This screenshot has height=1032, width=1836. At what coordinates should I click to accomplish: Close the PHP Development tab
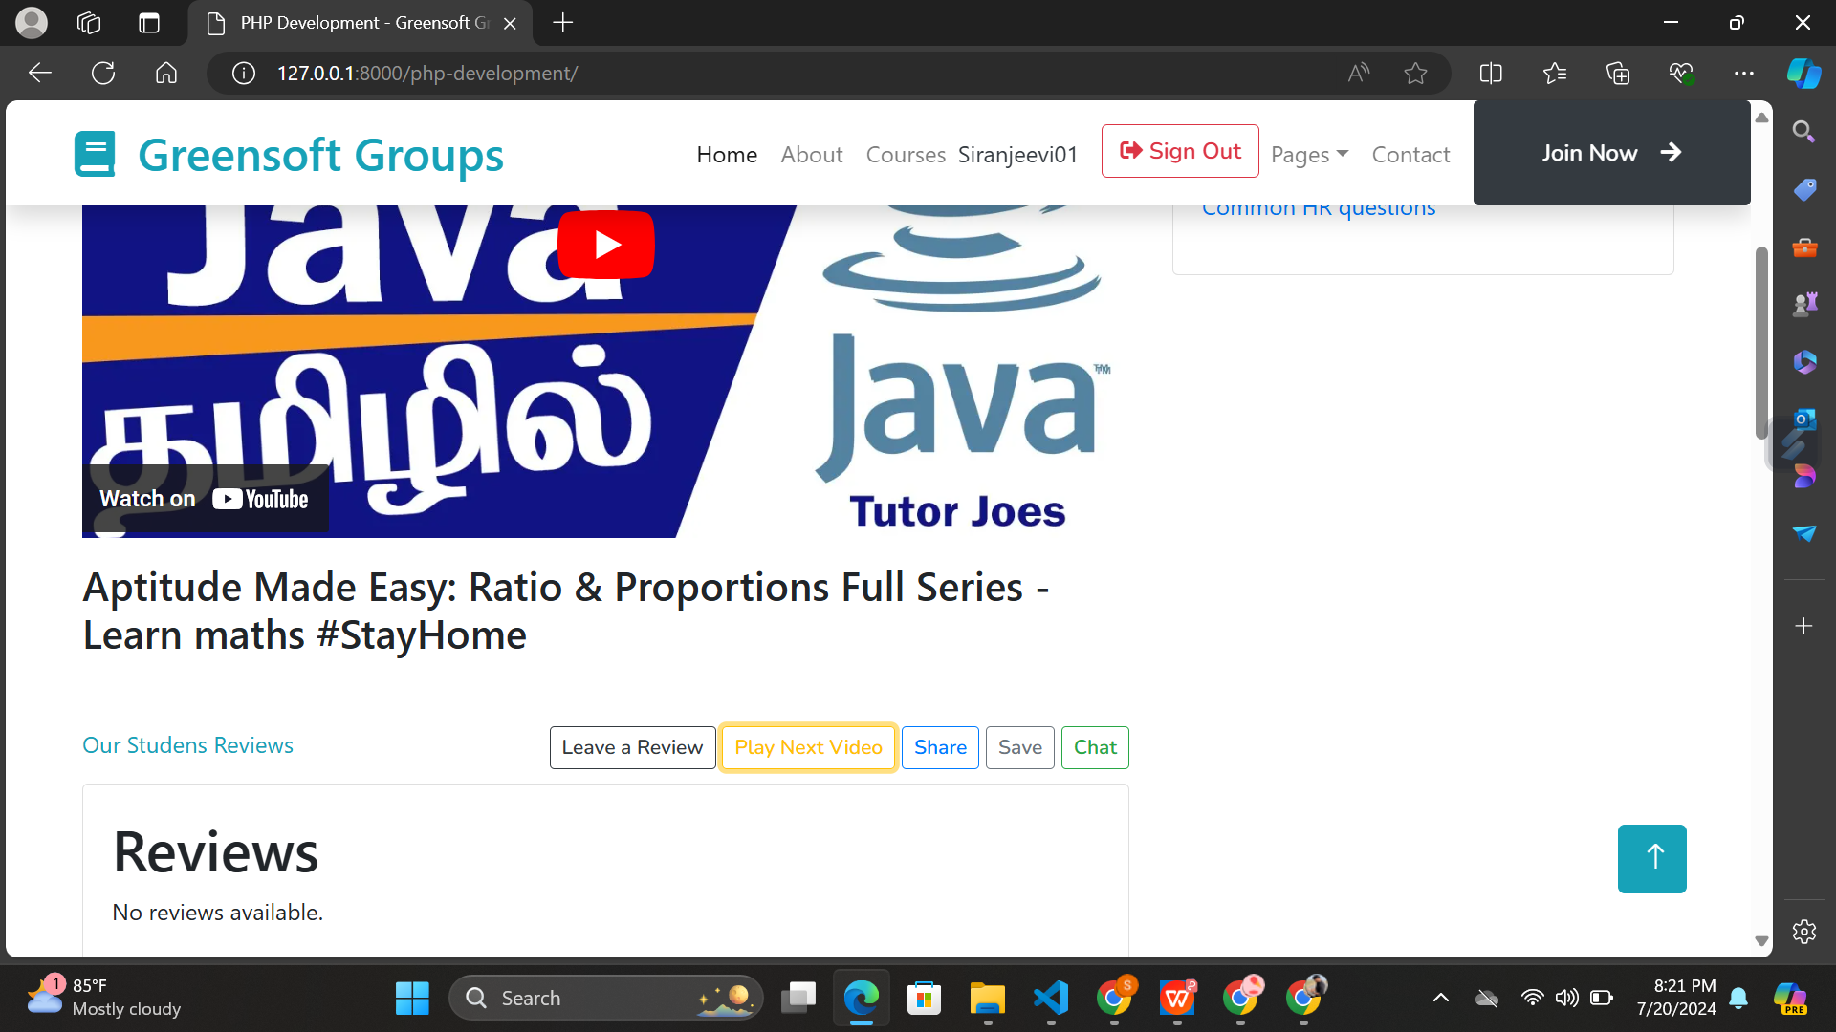pos(511,23)
